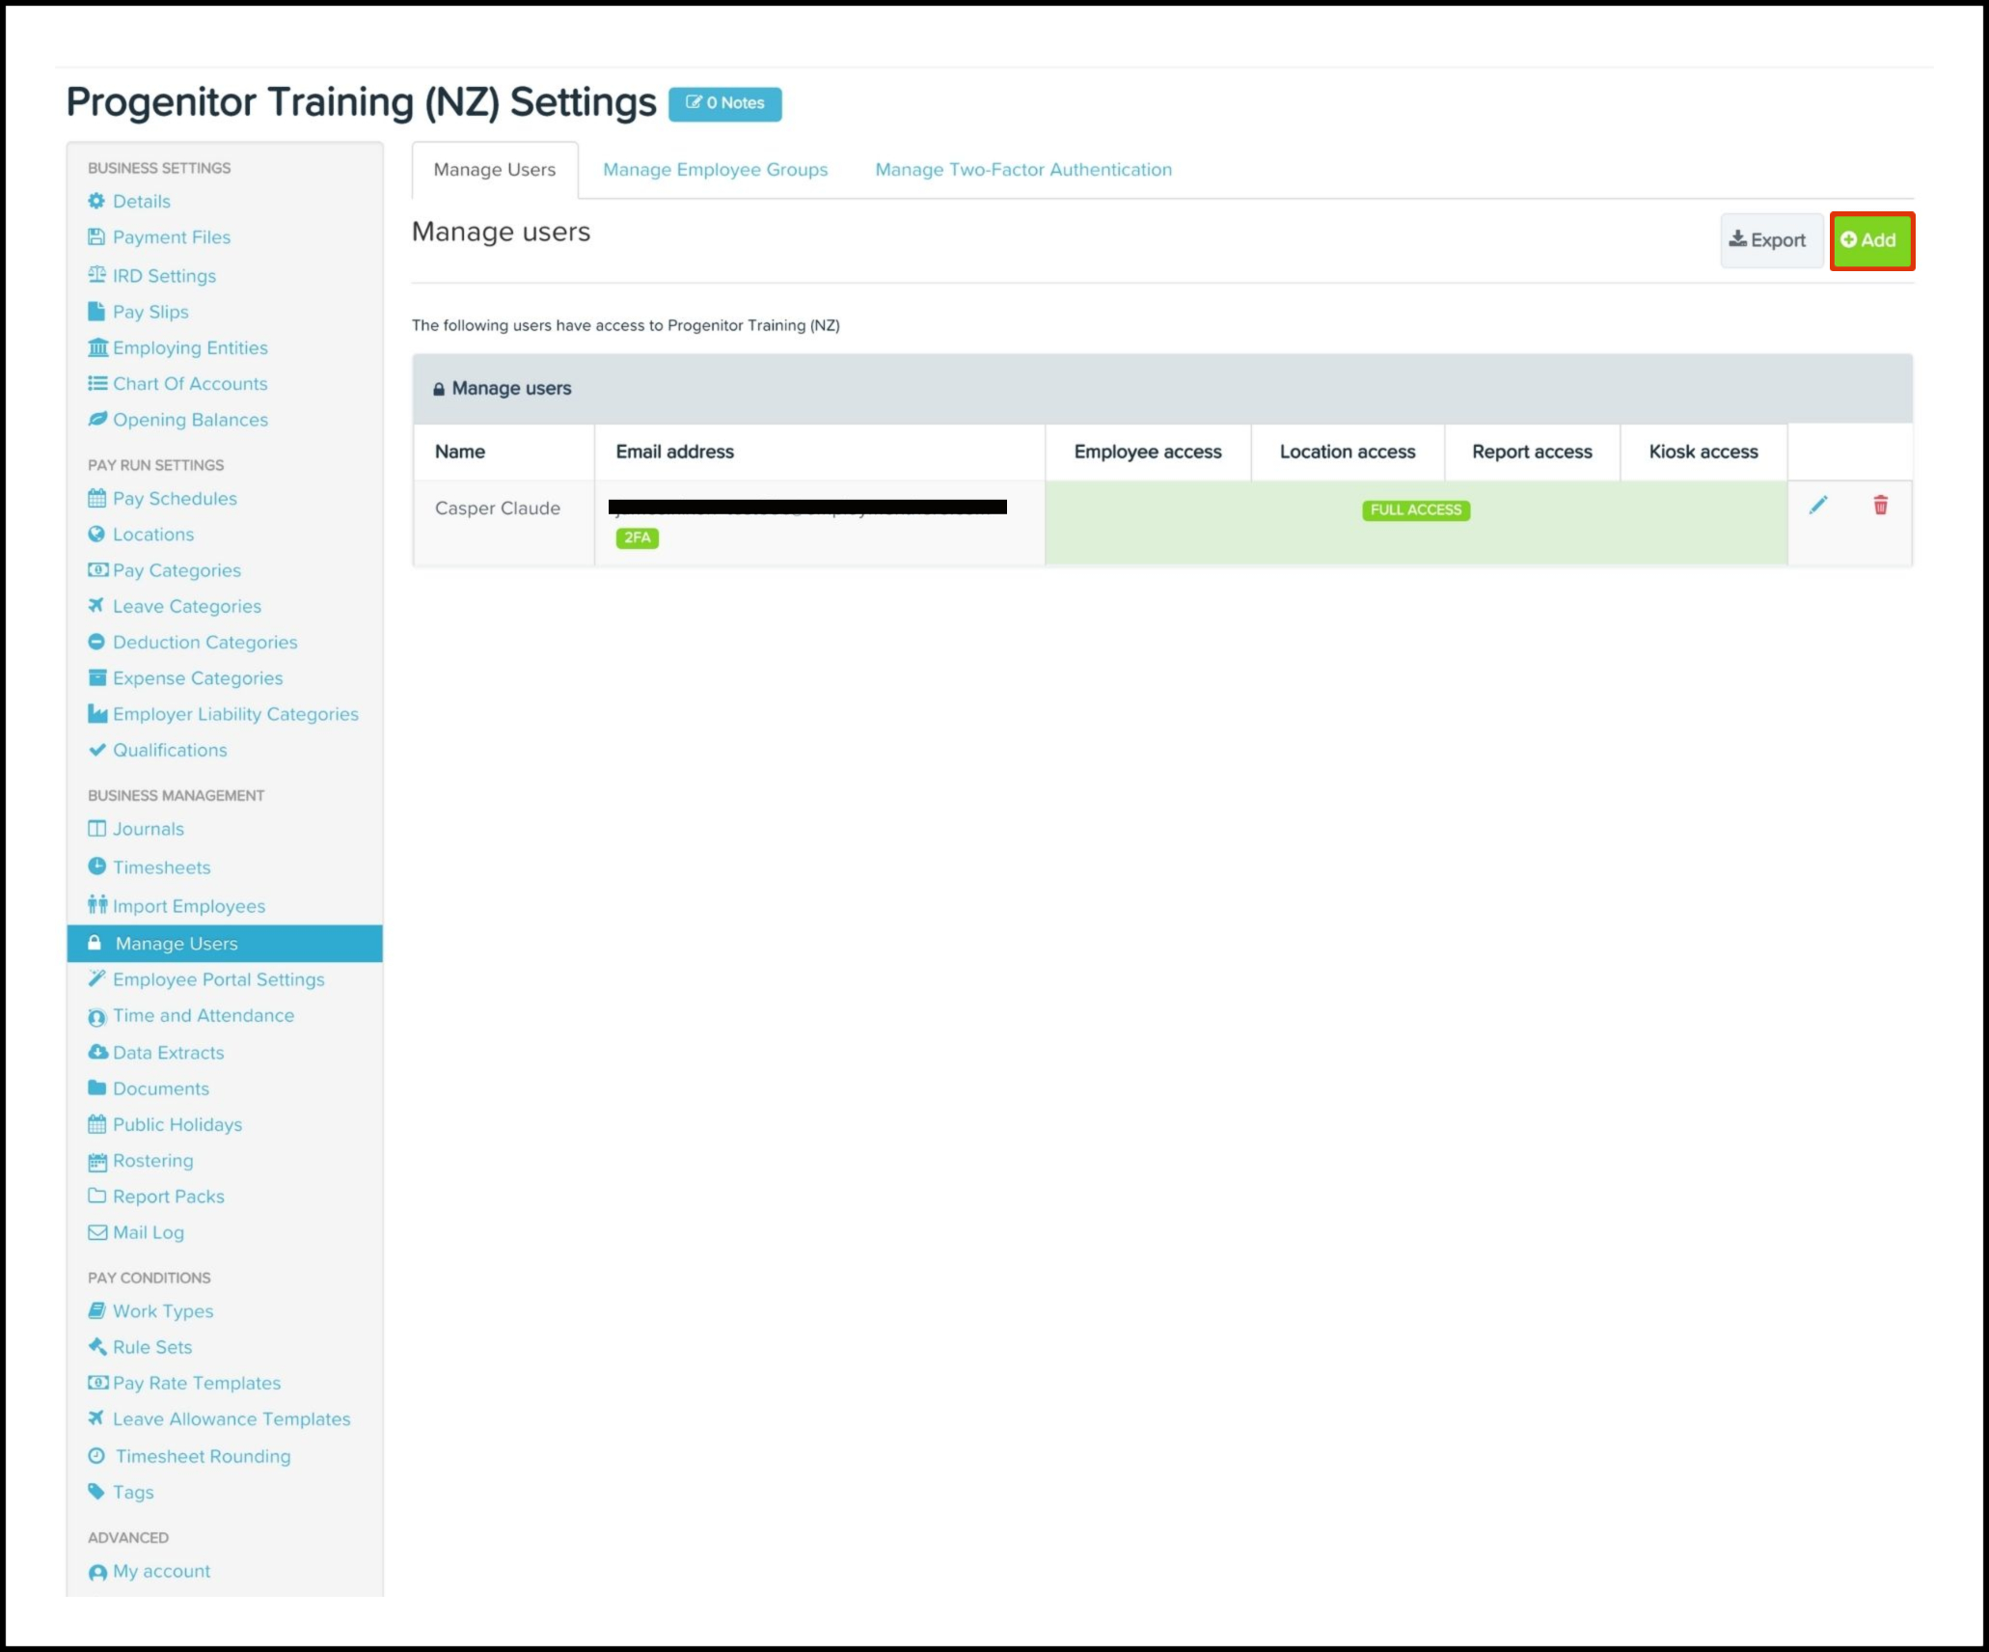Click the chart icon beside Employer Liability Categories
The height and width of the screenshot is (1652, 1989).
[97, 714]
